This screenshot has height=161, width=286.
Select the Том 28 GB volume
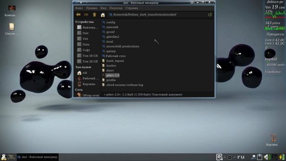coord(88,61)
